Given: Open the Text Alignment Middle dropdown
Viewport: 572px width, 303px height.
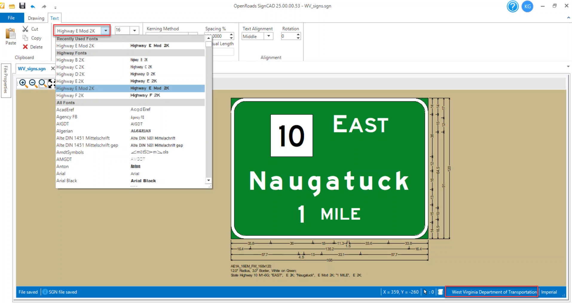Looking at the screenshot, I should click(269, 36).
